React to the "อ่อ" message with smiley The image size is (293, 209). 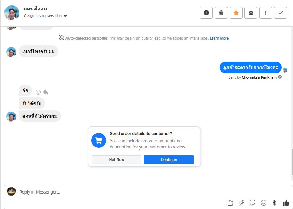tap(38, 92)
